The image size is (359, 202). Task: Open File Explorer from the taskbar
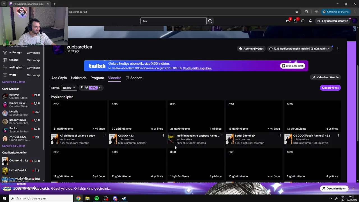(88, 198)
